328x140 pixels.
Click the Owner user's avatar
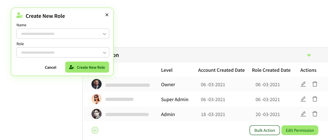point(96,84)
